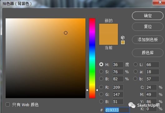Click the new/current color preview swatch

point(109,34)
